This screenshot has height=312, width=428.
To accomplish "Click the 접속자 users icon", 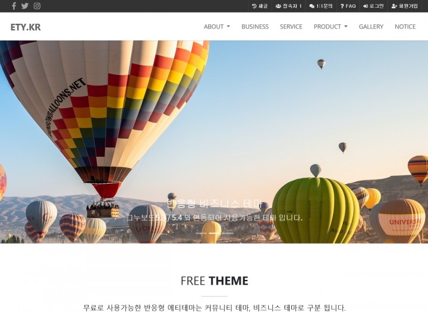I will [278, 6].
